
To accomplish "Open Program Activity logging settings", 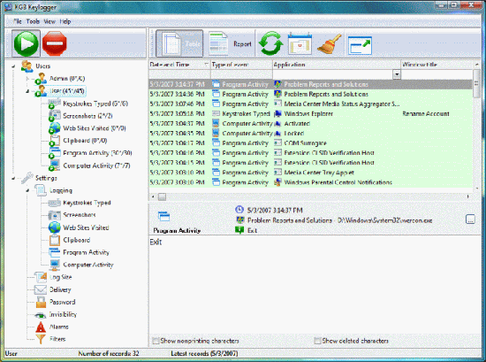I will click(87, 252).
